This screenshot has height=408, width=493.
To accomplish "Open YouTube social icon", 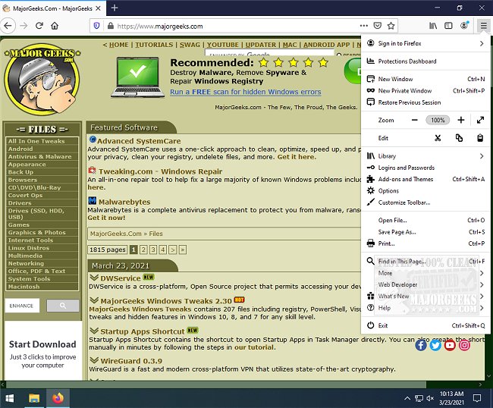I will click(x=450, y=345).
